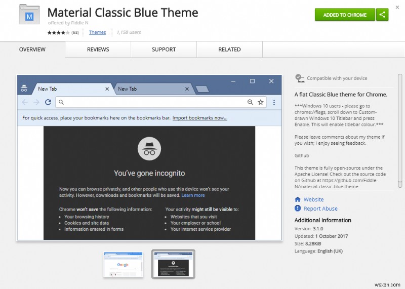Click the description panel scrollbar
The image size is (405, 289).
[x=400, y=131]
